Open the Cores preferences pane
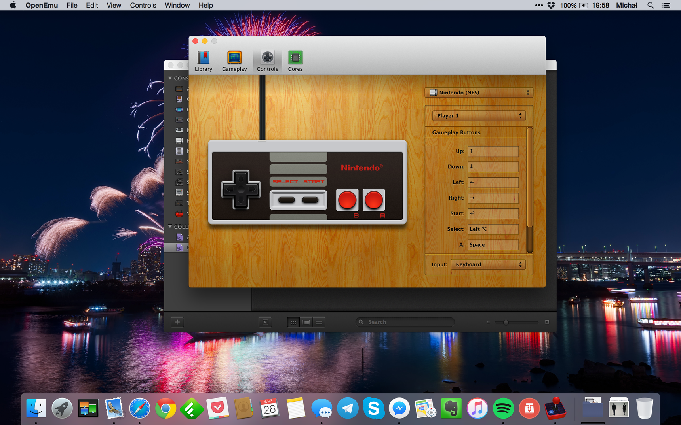This screenshot has height=425, width=681. [x=295, y=61]
